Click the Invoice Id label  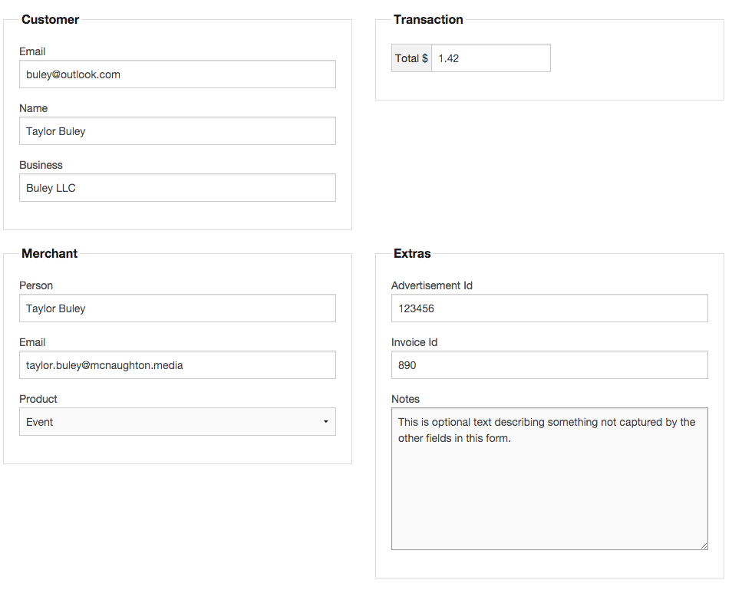(x=414, y=342)
